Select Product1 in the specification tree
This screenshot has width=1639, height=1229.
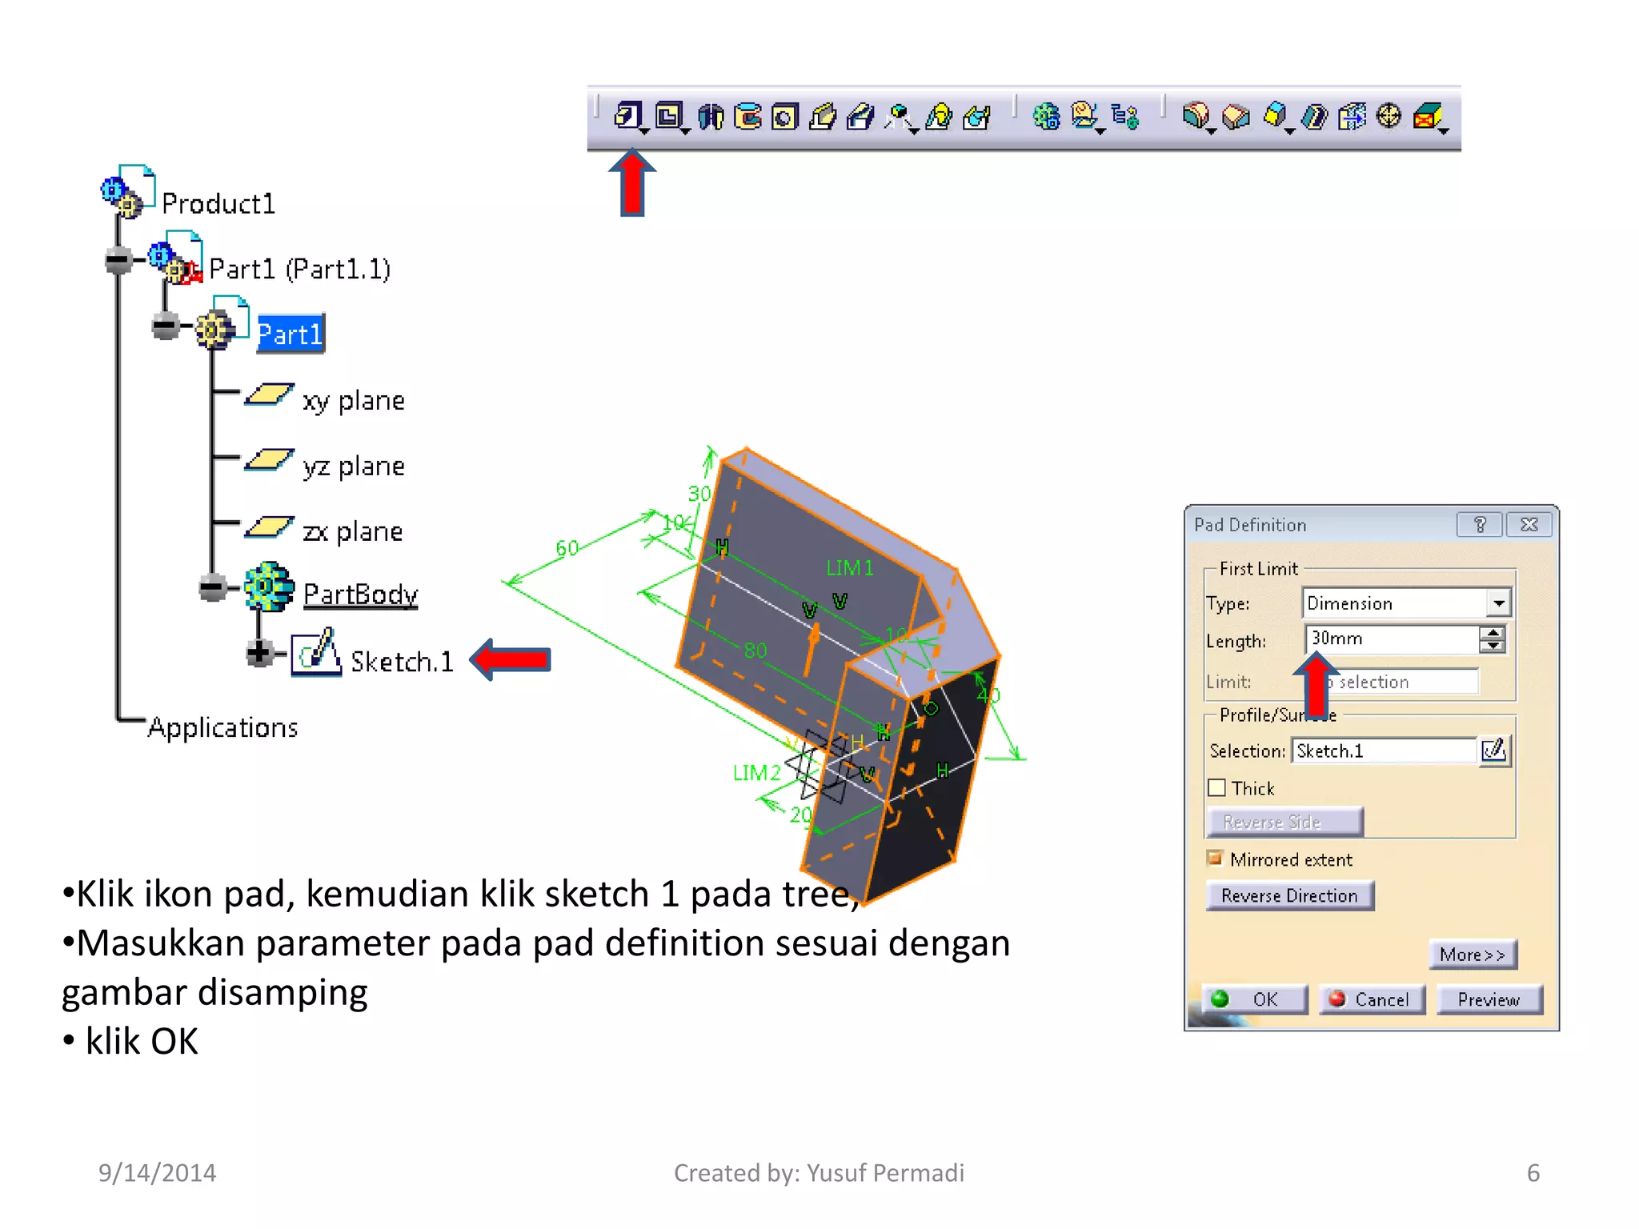[x=218, y=204]
